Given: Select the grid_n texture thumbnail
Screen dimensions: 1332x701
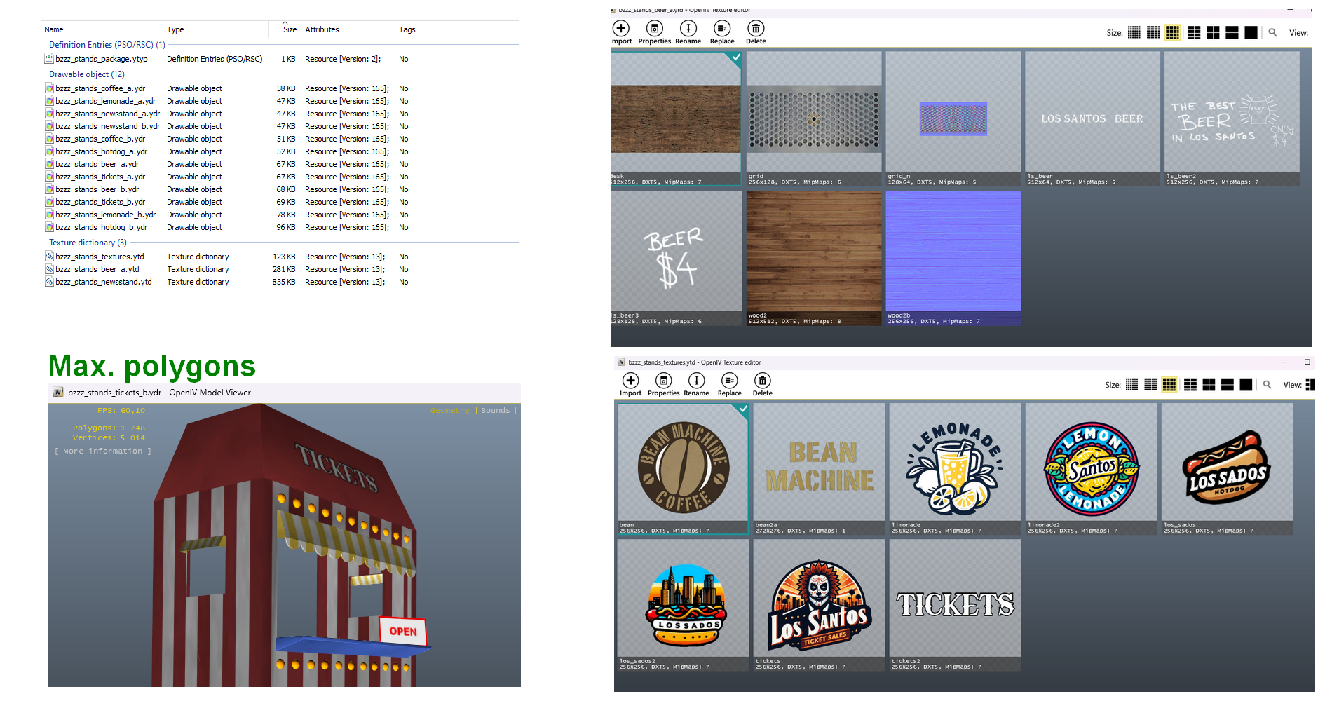Looking at the screenshot, I should [x=953, y=118].
